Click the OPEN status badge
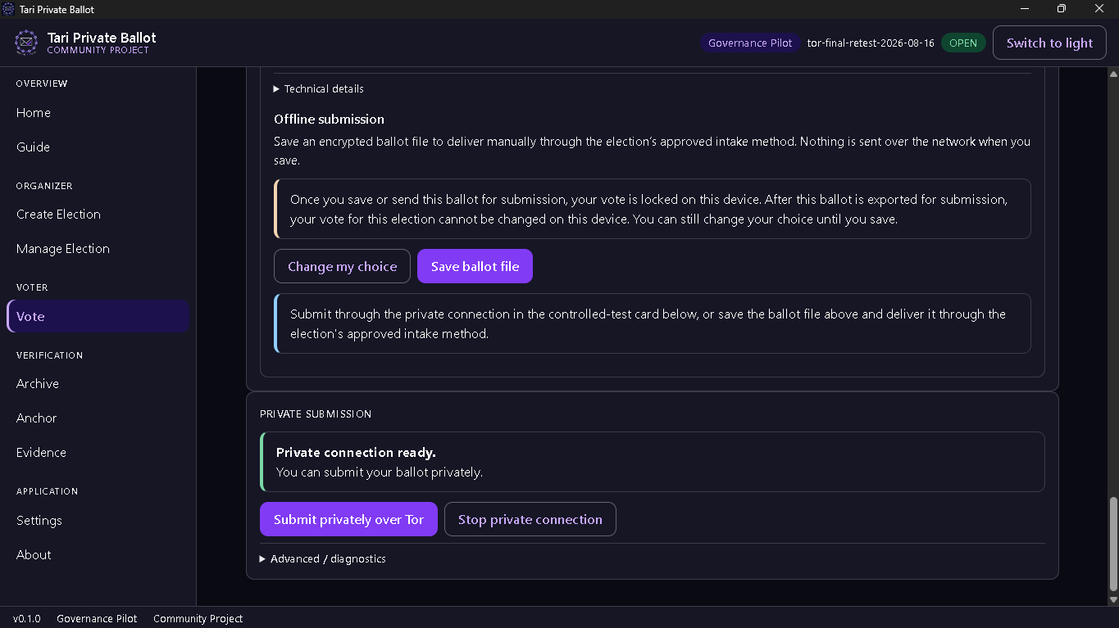Viewport: 1119px width, 628px height. click(x=963, y=43)
